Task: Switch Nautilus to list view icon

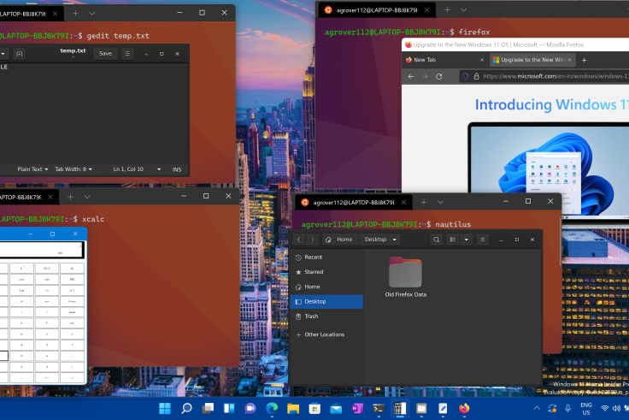Action: pyautogui.click(x=452, y=240)
